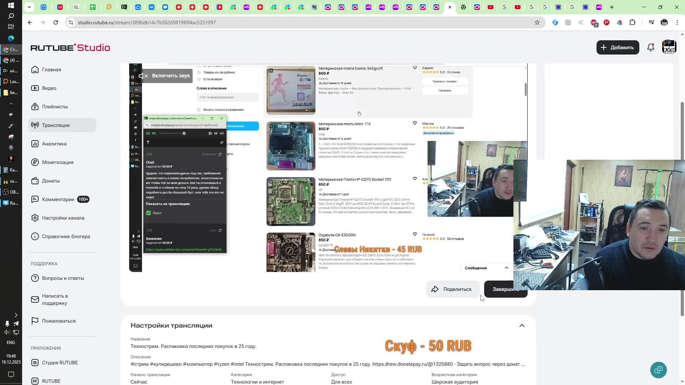Open Комментарии section in sidebar
Image resolution: width=685 pixels, height=385 pixels.
(58, 199)
